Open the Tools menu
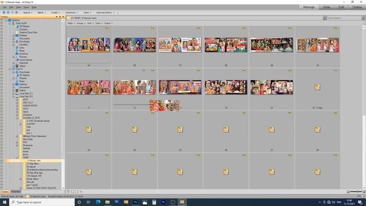The image size is (366, 206). click(26, 7)
